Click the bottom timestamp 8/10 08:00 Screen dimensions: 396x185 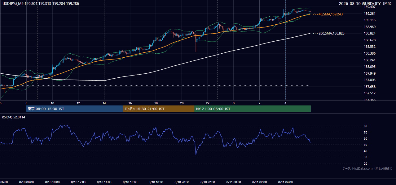[26, 182]
